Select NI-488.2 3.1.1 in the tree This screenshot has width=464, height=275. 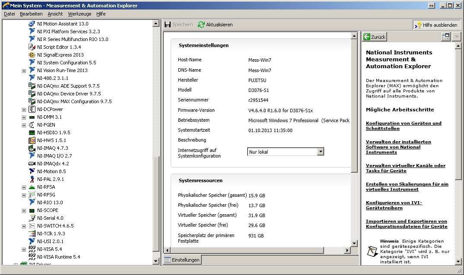coord(53,78)
